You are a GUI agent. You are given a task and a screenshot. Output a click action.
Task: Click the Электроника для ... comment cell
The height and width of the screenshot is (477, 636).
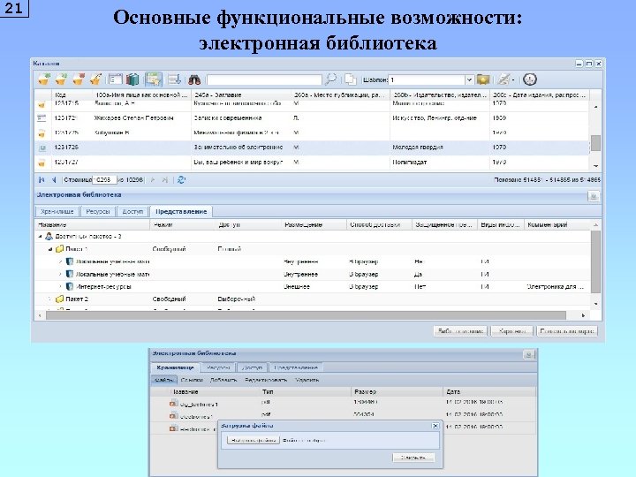(x=556, y=287)
